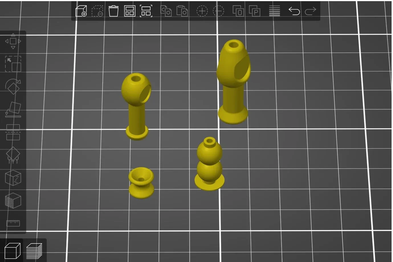Image resolution: width=393 pixels, height=262 pixels.
Task: Activate the Place on face tool
Action: (13, 110)
